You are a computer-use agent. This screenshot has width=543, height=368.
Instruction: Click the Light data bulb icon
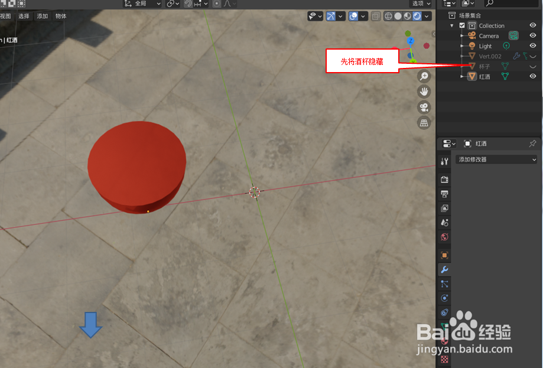tap(506, 45)
